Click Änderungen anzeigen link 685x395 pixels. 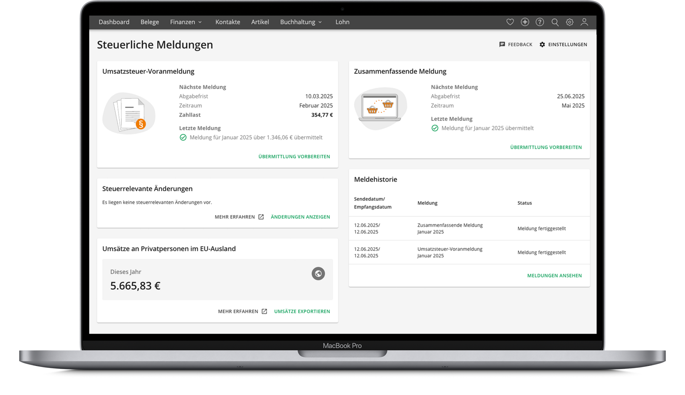300,217
